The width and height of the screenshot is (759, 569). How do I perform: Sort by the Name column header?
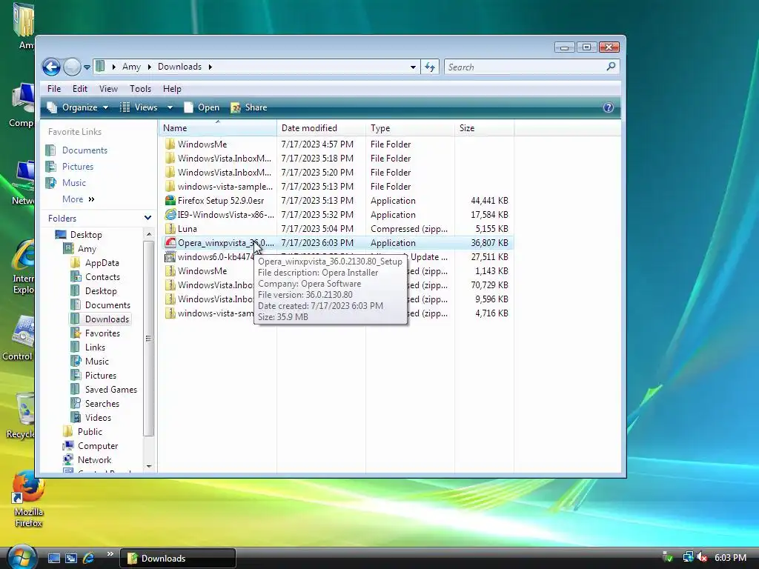(x=217, y=127)
